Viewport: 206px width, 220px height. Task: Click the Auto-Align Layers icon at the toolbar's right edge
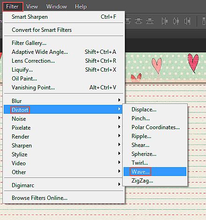pos(204,21)
